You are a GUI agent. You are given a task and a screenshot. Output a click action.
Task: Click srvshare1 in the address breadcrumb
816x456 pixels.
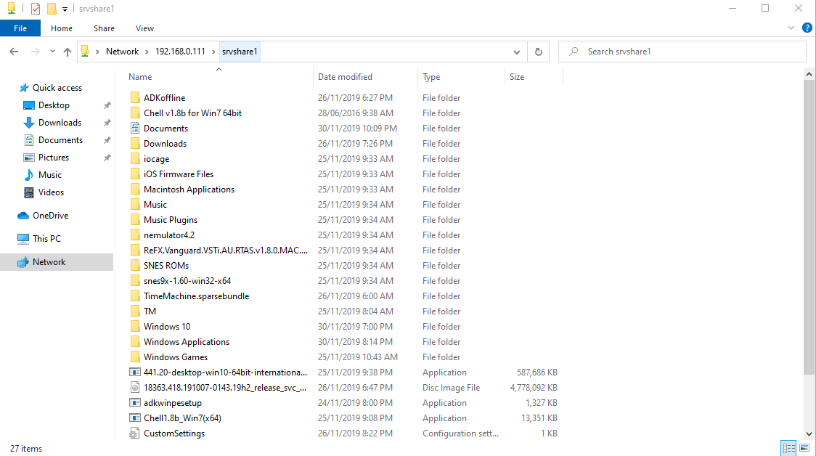240,52
